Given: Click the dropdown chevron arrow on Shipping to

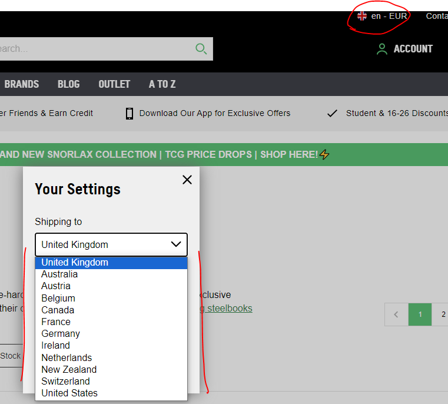Looking at the screenshot, I should click(x=176, y=244).
